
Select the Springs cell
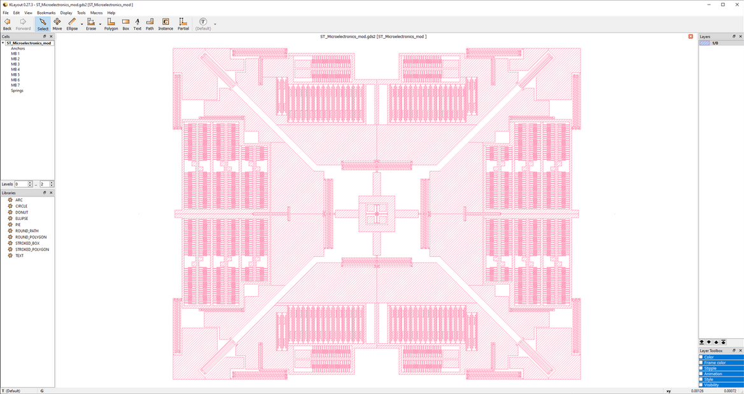[17, 90]
